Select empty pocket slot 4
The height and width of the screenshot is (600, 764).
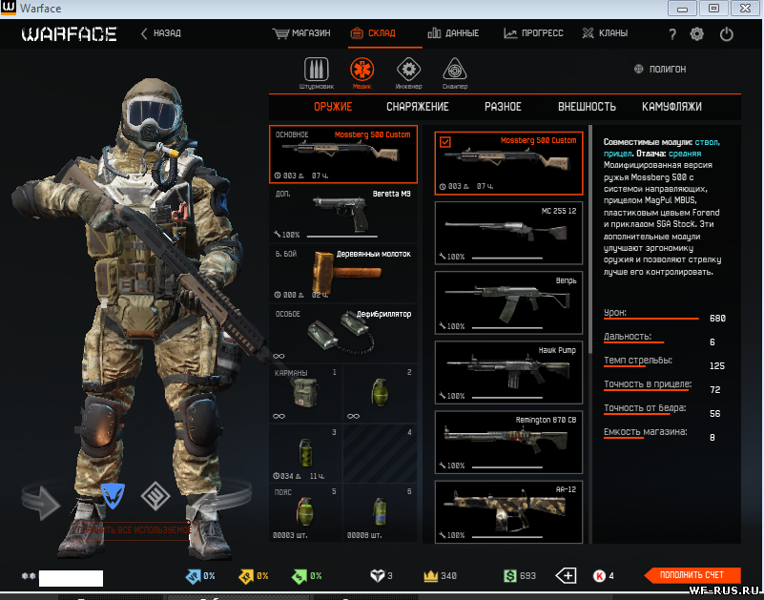click(380, 453)
